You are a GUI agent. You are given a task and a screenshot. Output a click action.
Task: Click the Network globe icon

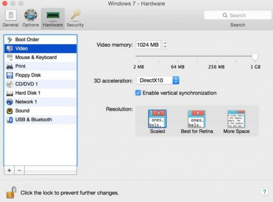(10, 102)
